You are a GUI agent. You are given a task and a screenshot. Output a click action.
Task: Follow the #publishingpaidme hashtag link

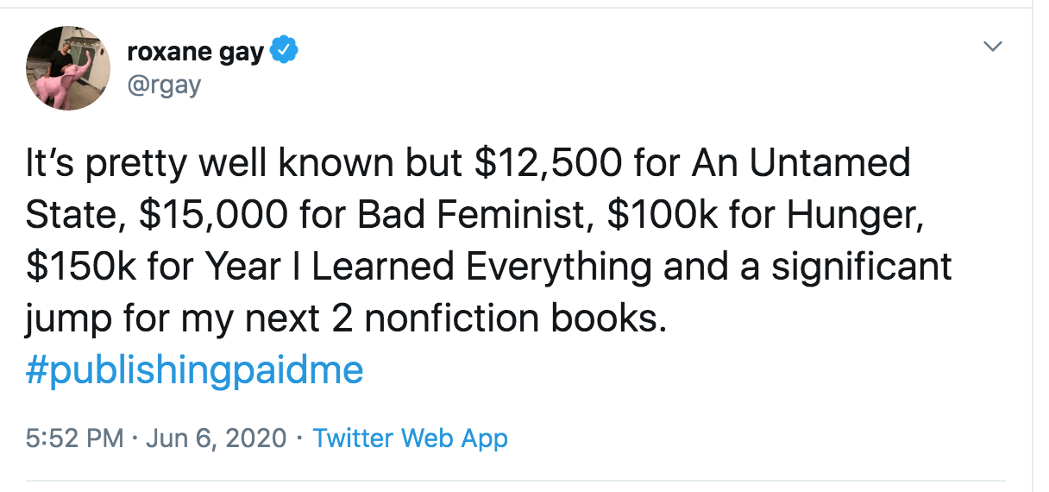(x=195, y=370)
